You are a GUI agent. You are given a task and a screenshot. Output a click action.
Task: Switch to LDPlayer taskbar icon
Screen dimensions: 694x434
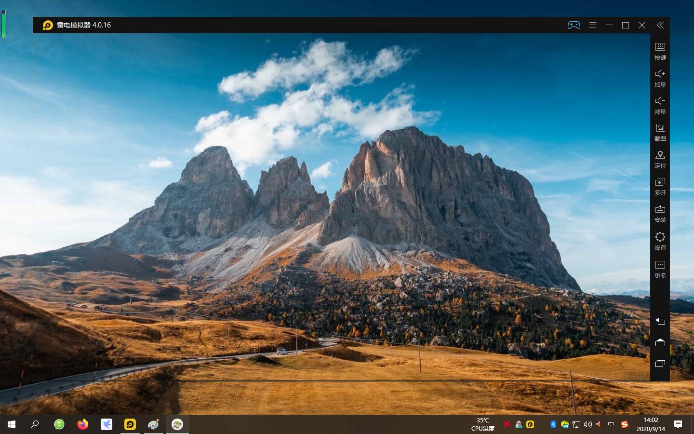click(130, 424)
